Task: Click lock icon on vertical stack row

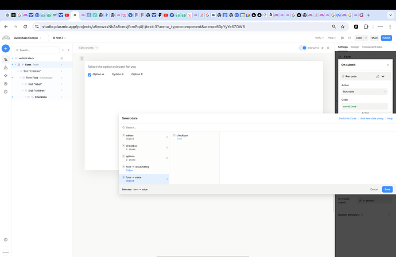Action: [61, 58]
